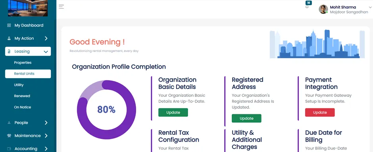Update Organization Basic Details
Image resolution: width=373 pixels, height=152 pixels.
[x=173, y=113]
